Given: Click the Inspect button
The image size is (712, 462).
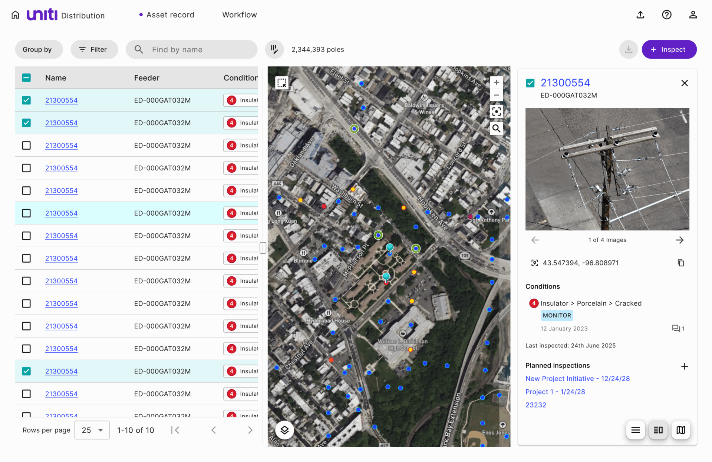Looking at the screenshot, I should [x=669, y=50].
